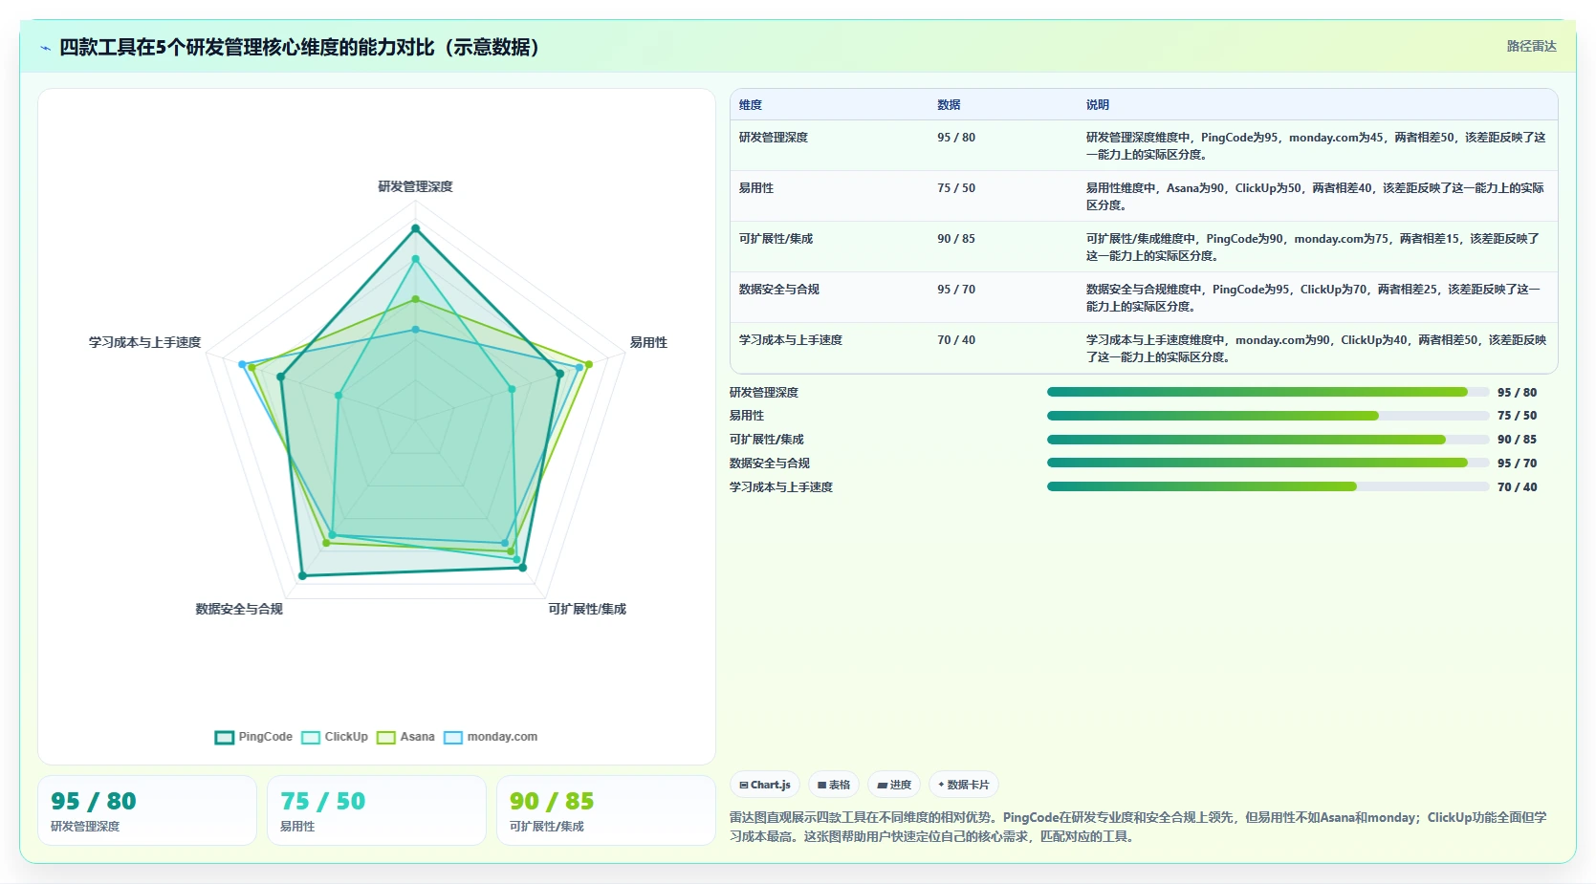The image size is (1596, 884).
Task: Click the 维度 column header
Action: point(751,105)
